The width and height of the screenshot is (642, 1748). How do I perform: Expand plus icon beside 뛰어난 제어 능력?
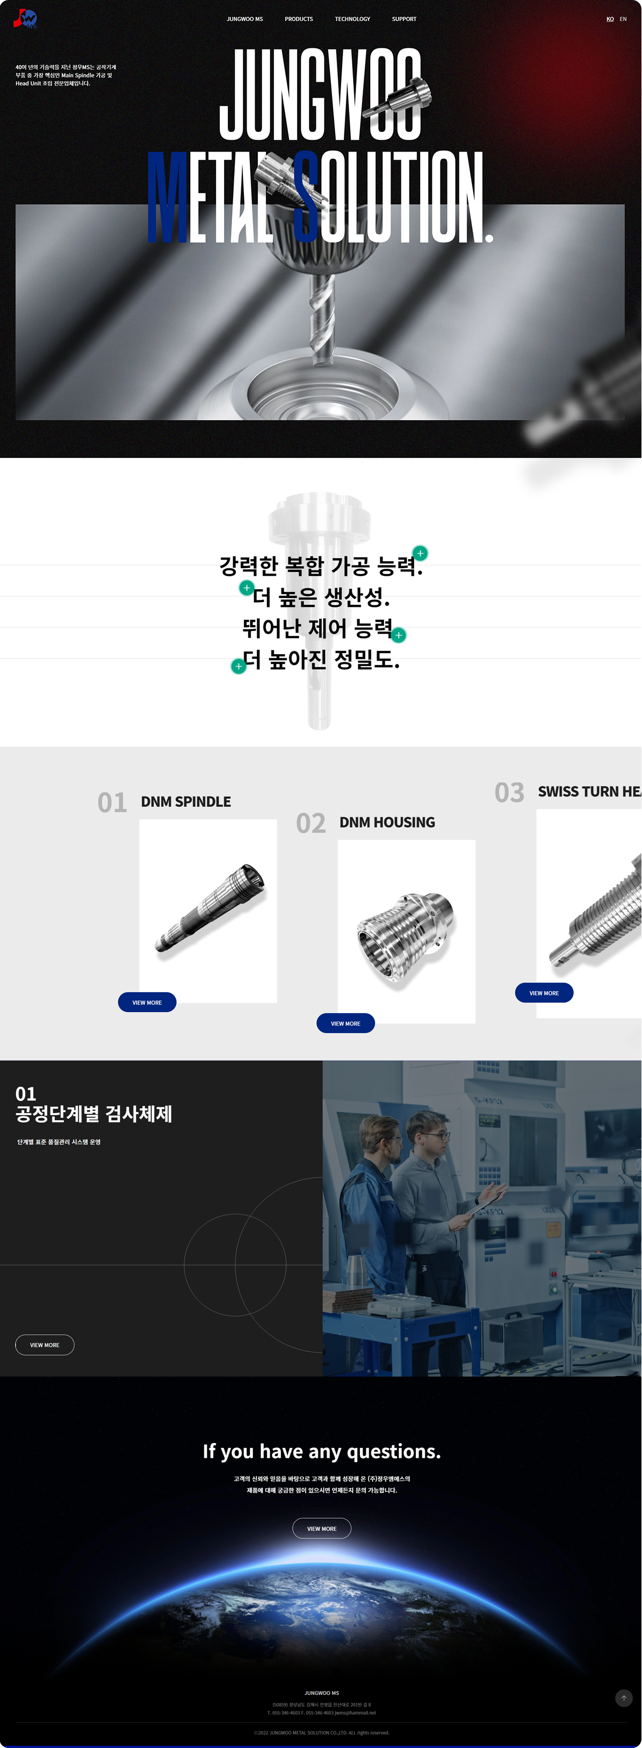click(x=399, y=635)
